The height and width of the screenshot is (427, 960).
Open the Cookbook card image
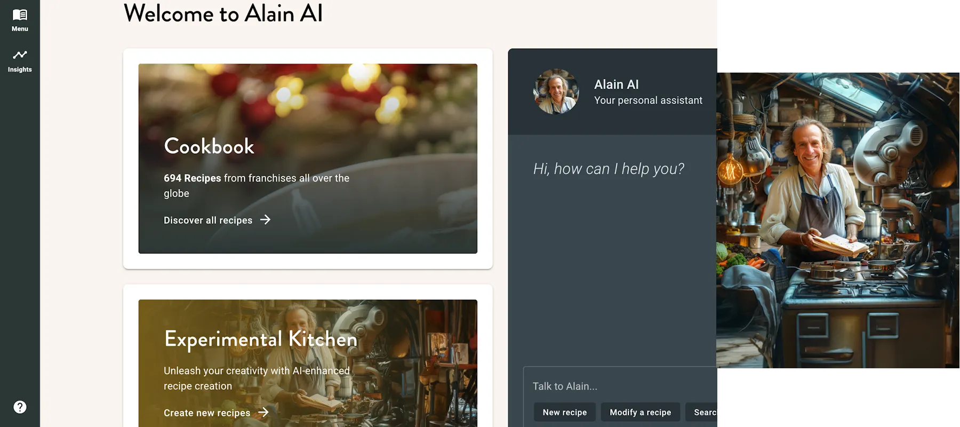click(x=308, y=159)
